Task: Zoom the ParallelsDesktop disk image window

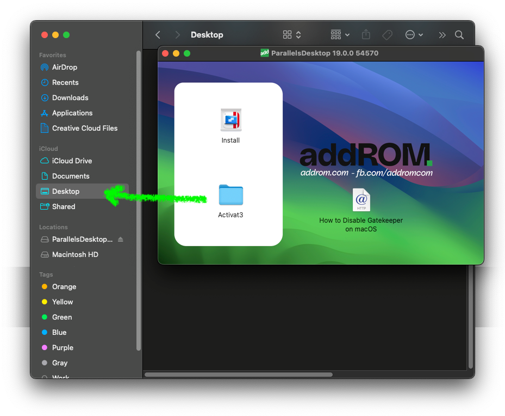Action: coord(187,53)
